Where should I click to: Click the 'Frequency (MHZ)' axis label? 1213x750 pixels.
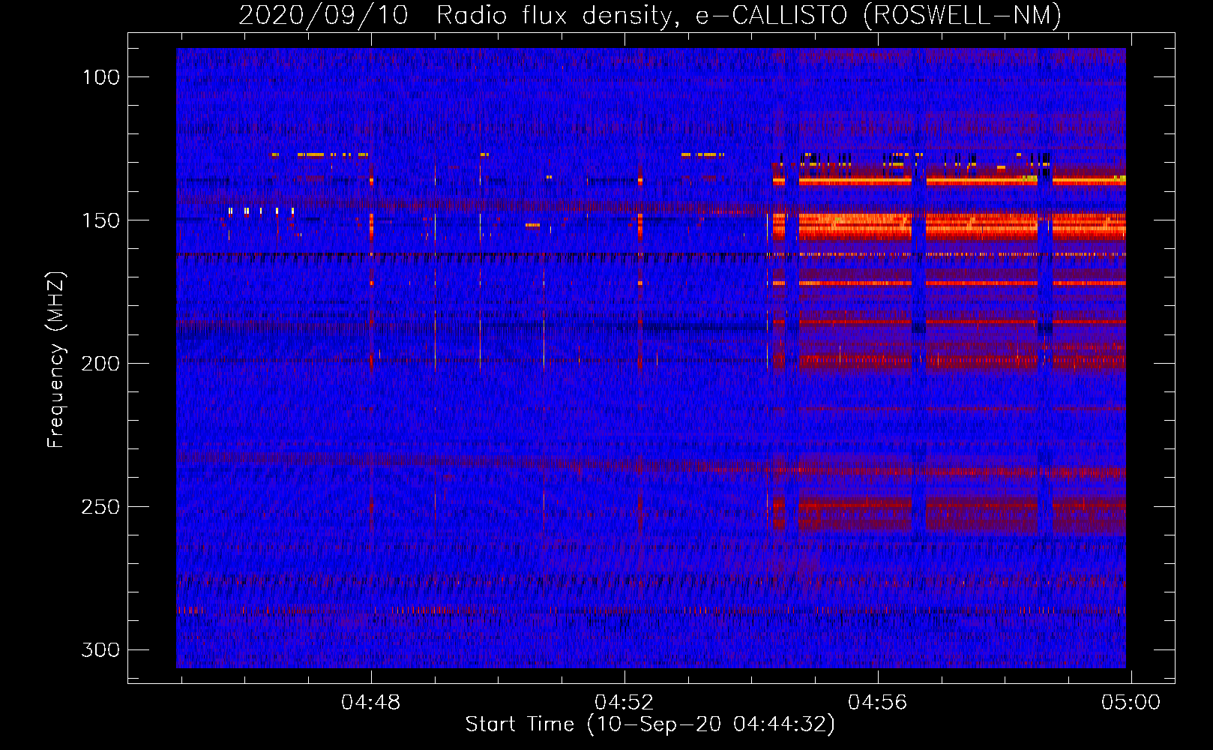coord(56,359)
